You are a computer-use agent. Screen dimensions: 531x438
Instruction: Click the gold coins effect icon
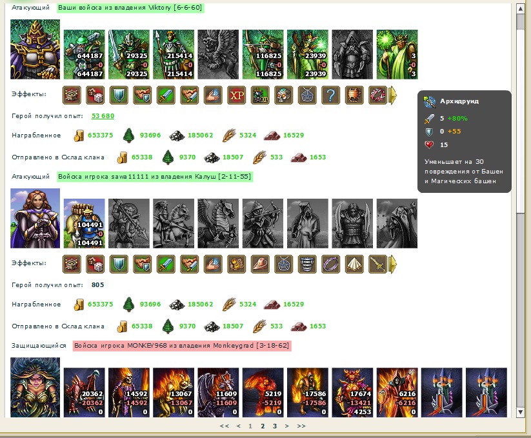pos(236,264)
